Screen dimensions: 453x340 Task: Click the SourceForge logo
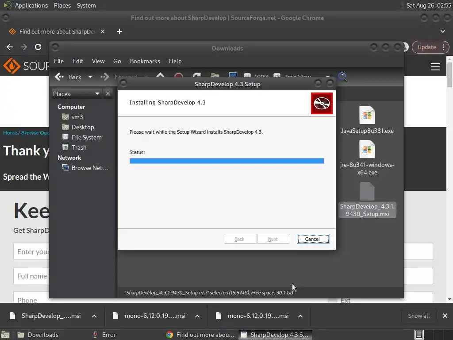[26, 66]
